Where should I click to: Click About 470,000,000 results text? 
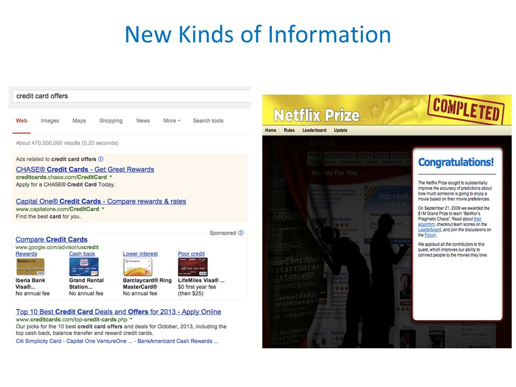pyautogui.click(x=67, y=143)
